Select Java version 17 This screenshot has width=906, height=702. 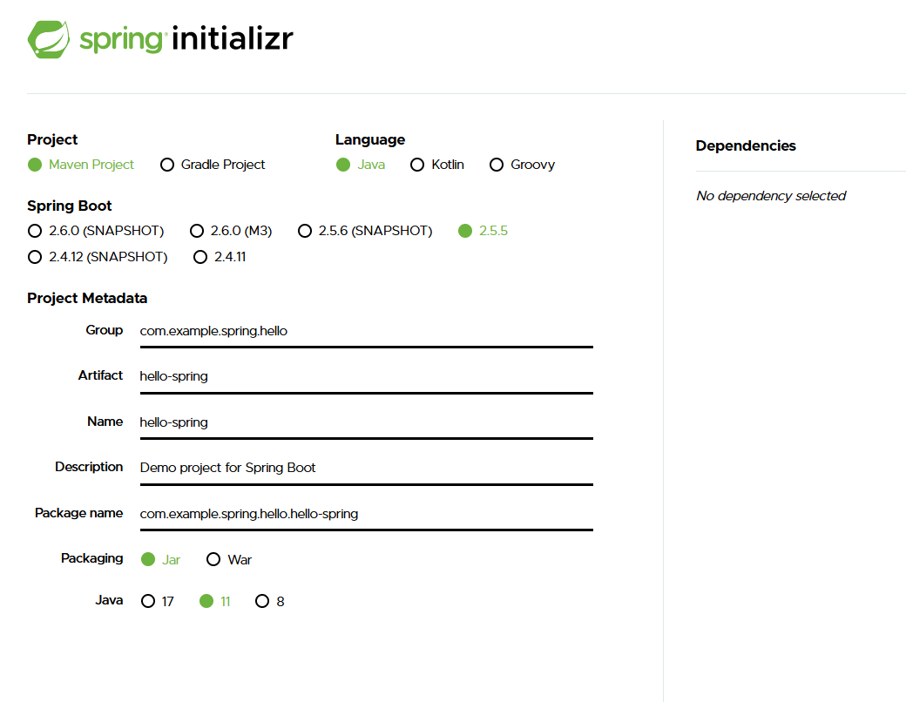click(148, 601)
